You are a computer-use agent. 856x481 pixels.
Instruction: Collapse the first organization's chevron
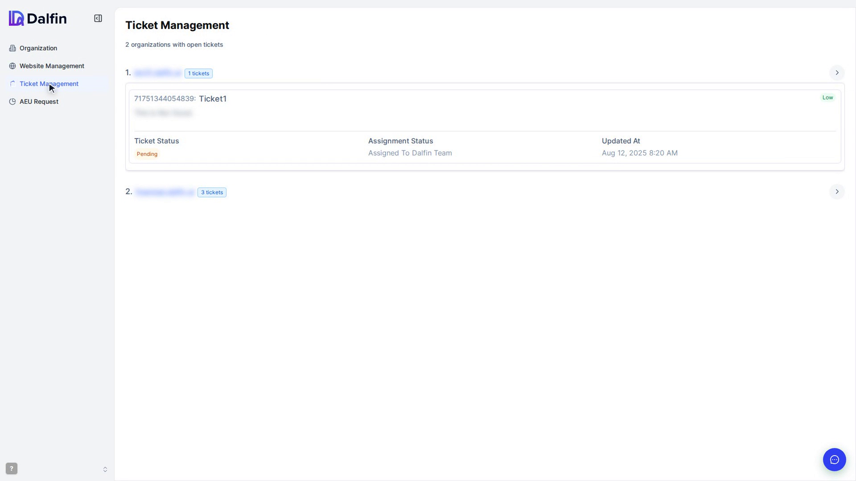(837, 73)
